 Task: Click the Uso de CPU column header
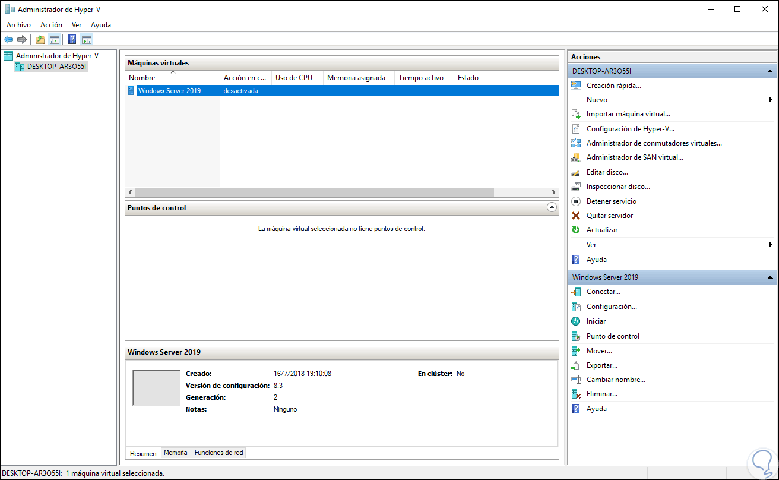[x=297, y=78]
